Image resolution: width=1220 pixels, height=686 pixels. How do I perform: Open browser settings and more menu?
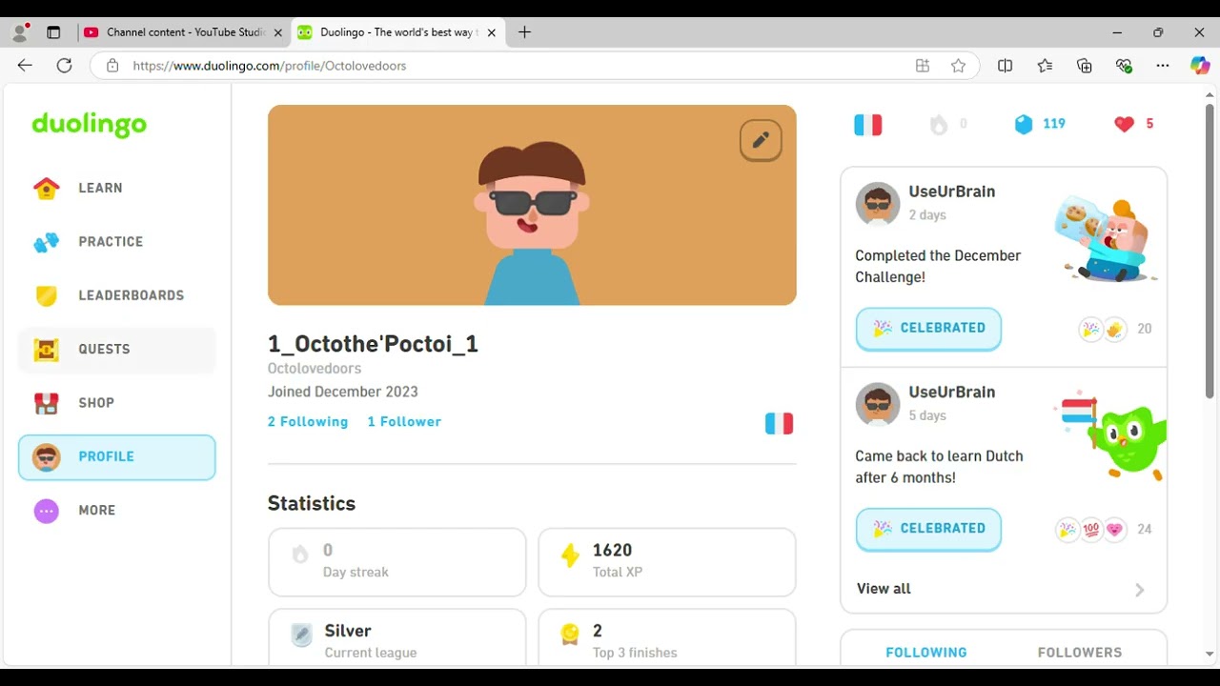pyautogui.click(x=1162, y=66)
